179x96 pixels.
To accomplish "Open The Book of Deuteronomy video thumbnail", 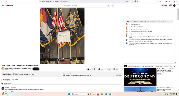I will (x=140, y=77).
